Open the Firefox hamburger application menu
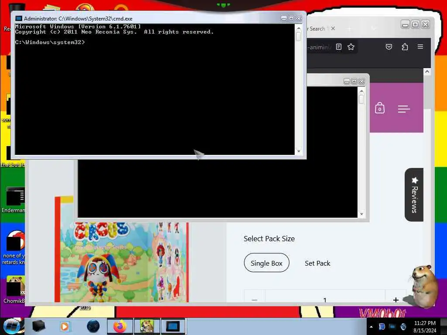Screen dimensions: 447x335 420,46
